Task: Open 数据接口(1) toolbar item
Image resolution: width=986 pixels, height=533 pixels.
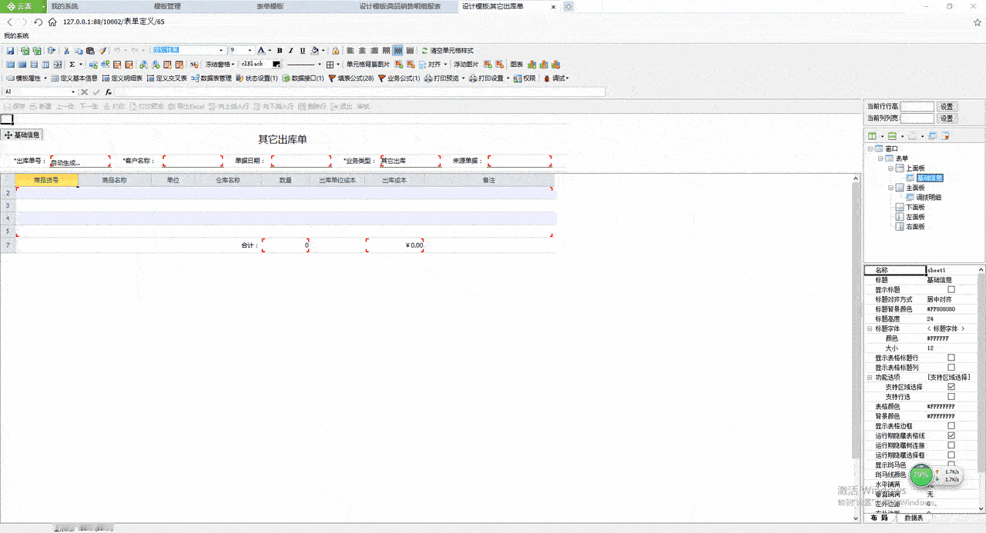Action: (x=303, y=78)
